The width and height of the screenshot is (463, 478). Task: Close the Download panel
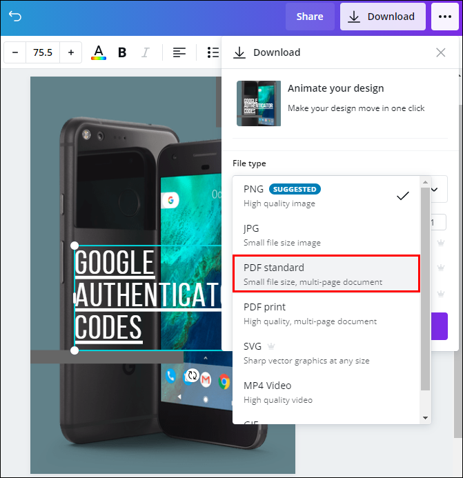click(440, 52)
